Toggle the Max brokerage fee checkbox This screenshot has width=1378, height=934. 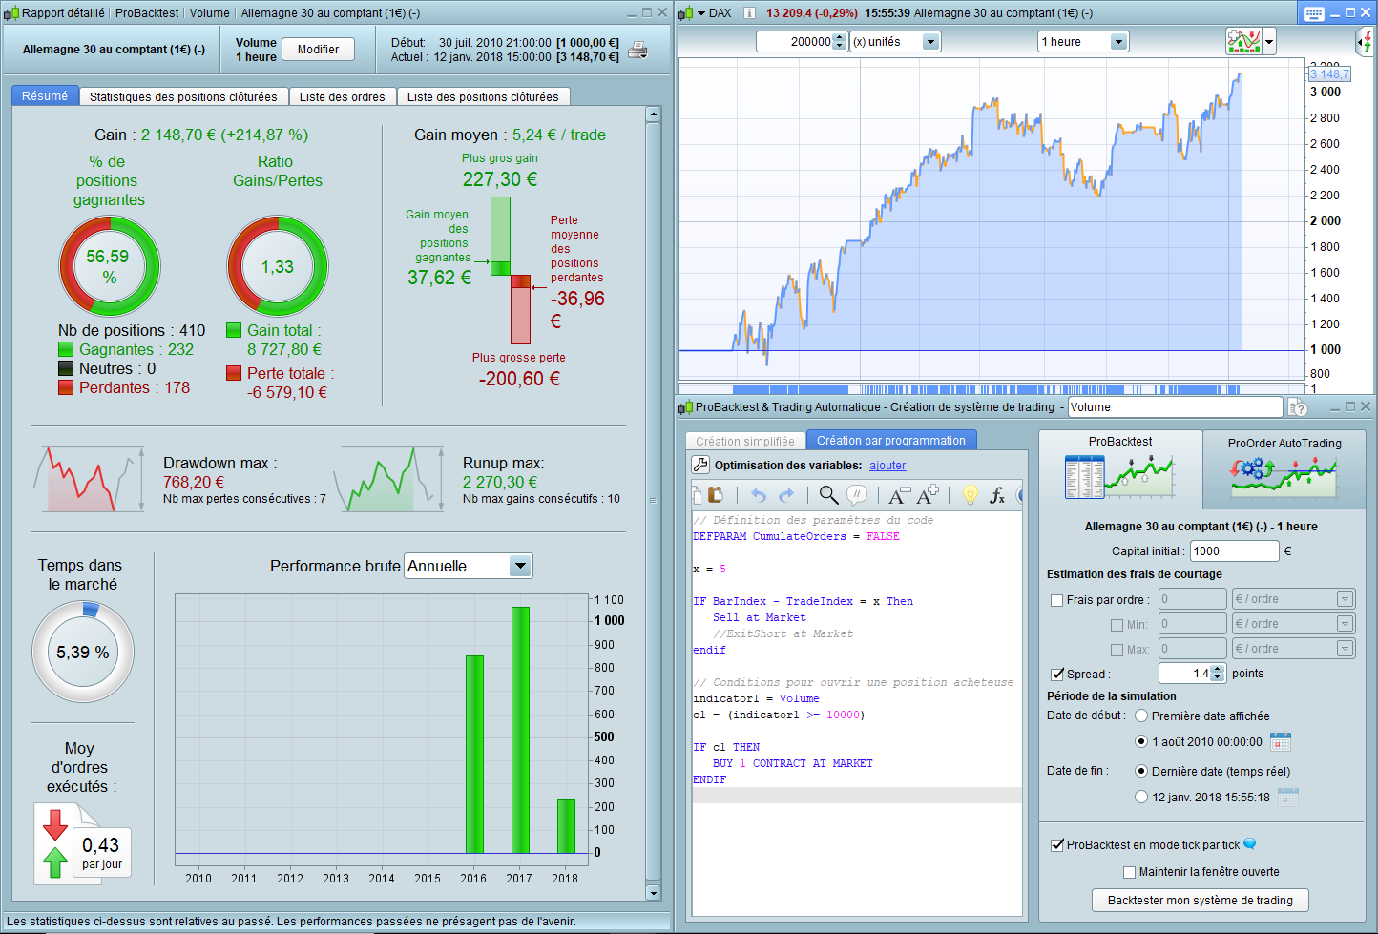coord(1117,650)
